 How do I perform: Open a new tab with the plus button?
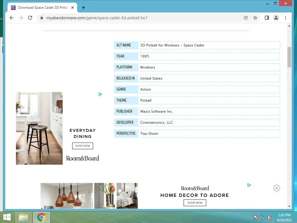[x=84, y=8]
